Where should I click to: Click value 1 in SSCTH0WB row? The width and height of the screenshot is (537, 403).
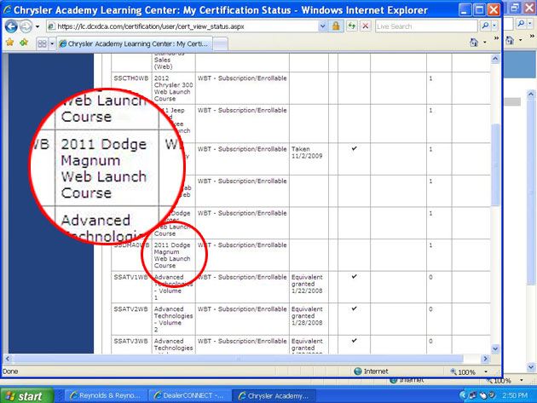tap(430, 78)
